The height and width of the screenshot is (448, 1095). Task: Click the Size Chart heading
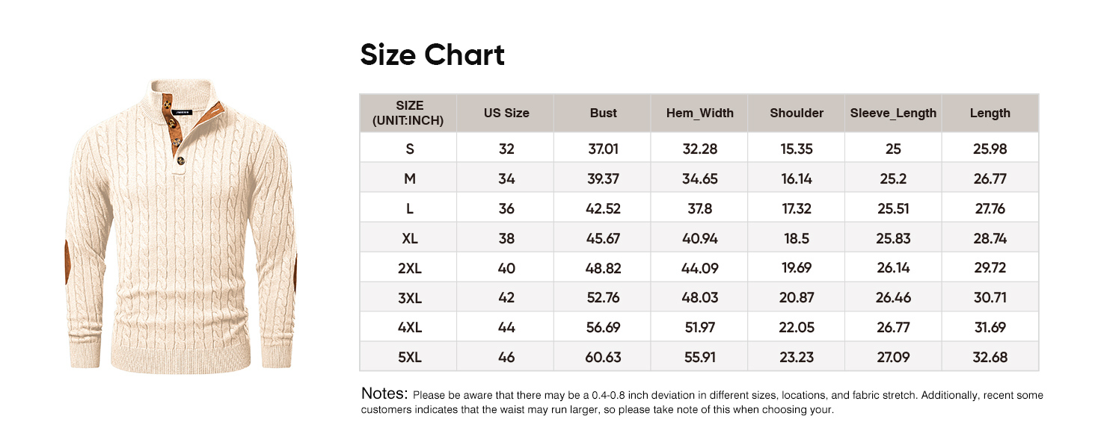432,55
